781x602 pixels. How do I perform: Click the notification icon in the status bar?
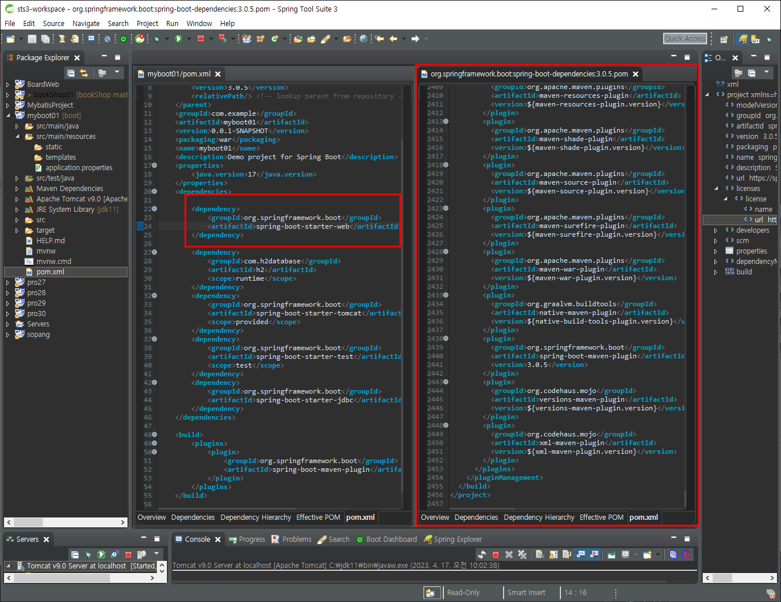pos(771,593)
